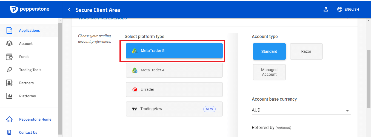The image size is (371, 137).
Task: Open Partners in the sidebar
Action: (x=29, y=83)
